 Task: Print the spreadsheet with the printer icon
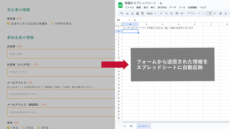click(x=137, y=13)
